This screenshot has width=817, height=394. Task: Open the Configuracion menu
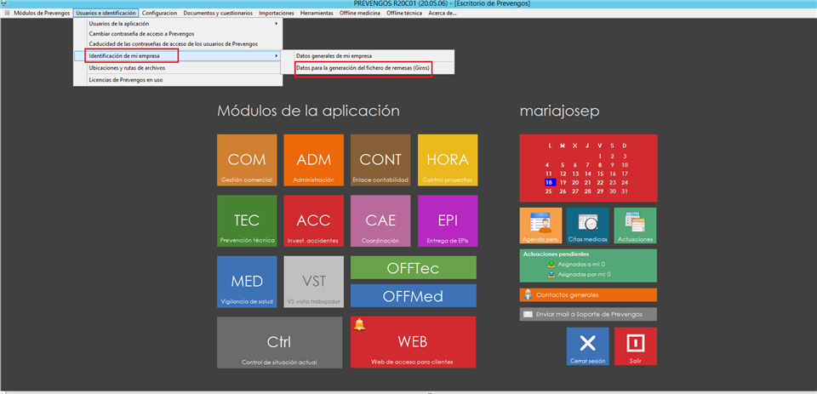point(159,14)
